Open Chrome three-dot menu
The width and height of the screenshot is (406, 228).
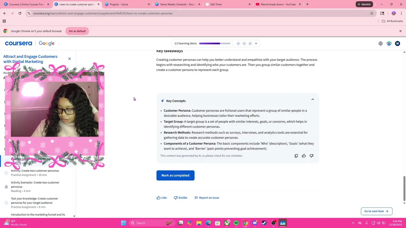point(401,13)
